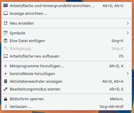Image resolution: width=134 pixels, height=113 pixels.
Task: Open the Kontrollleiste hinzufügen submenu arrow
Action: (128, 74)
